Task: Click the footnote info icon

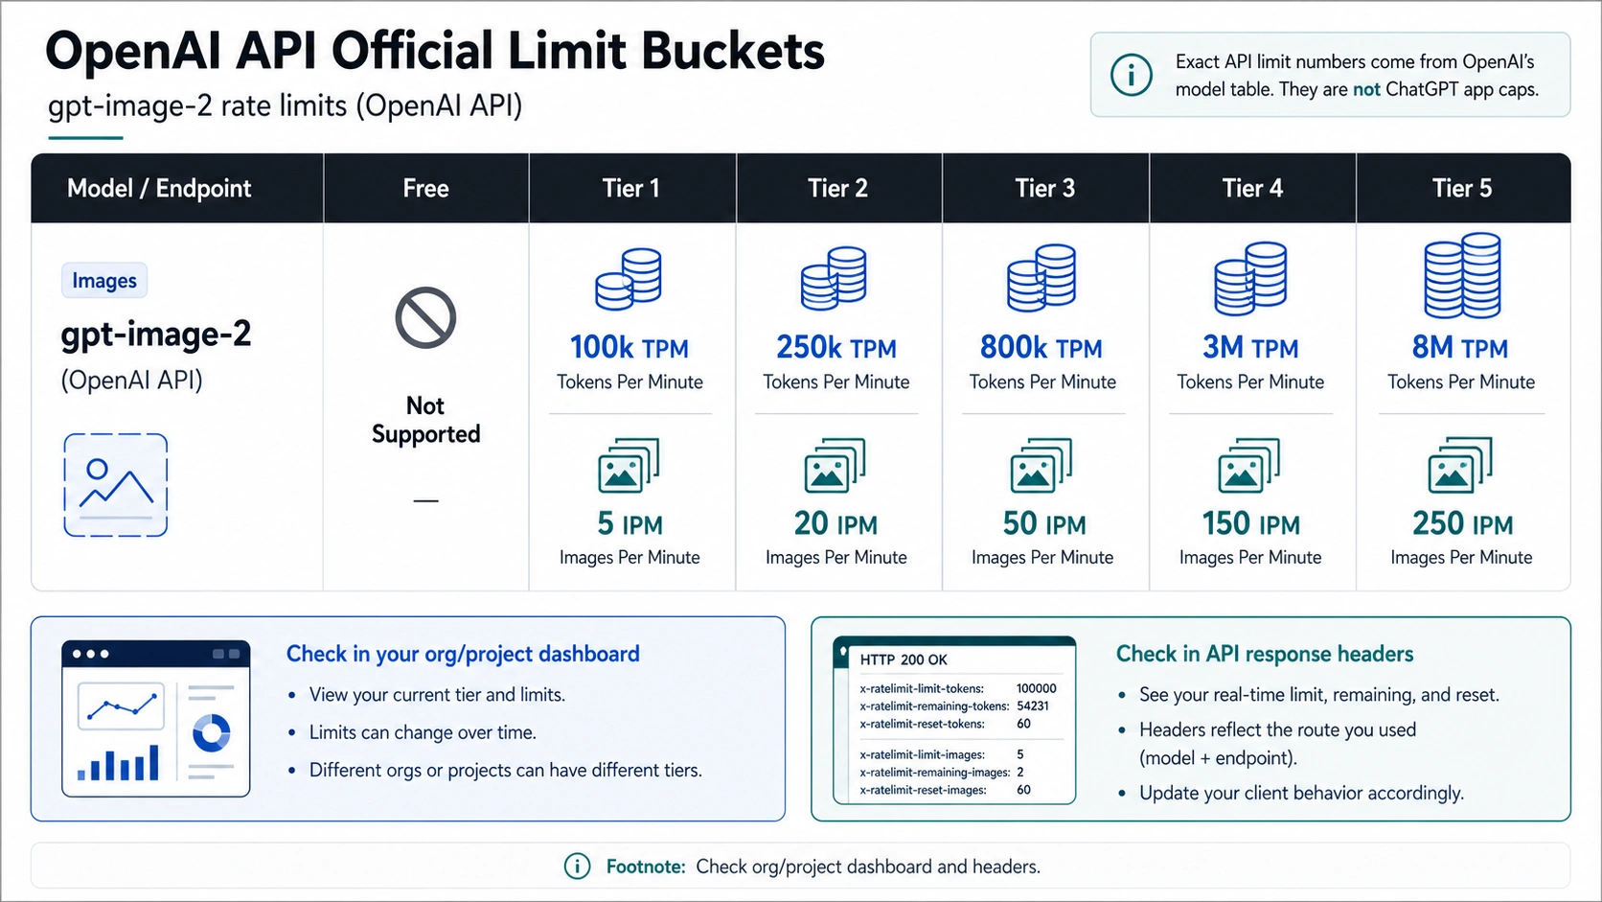Action: coord(577,867)
